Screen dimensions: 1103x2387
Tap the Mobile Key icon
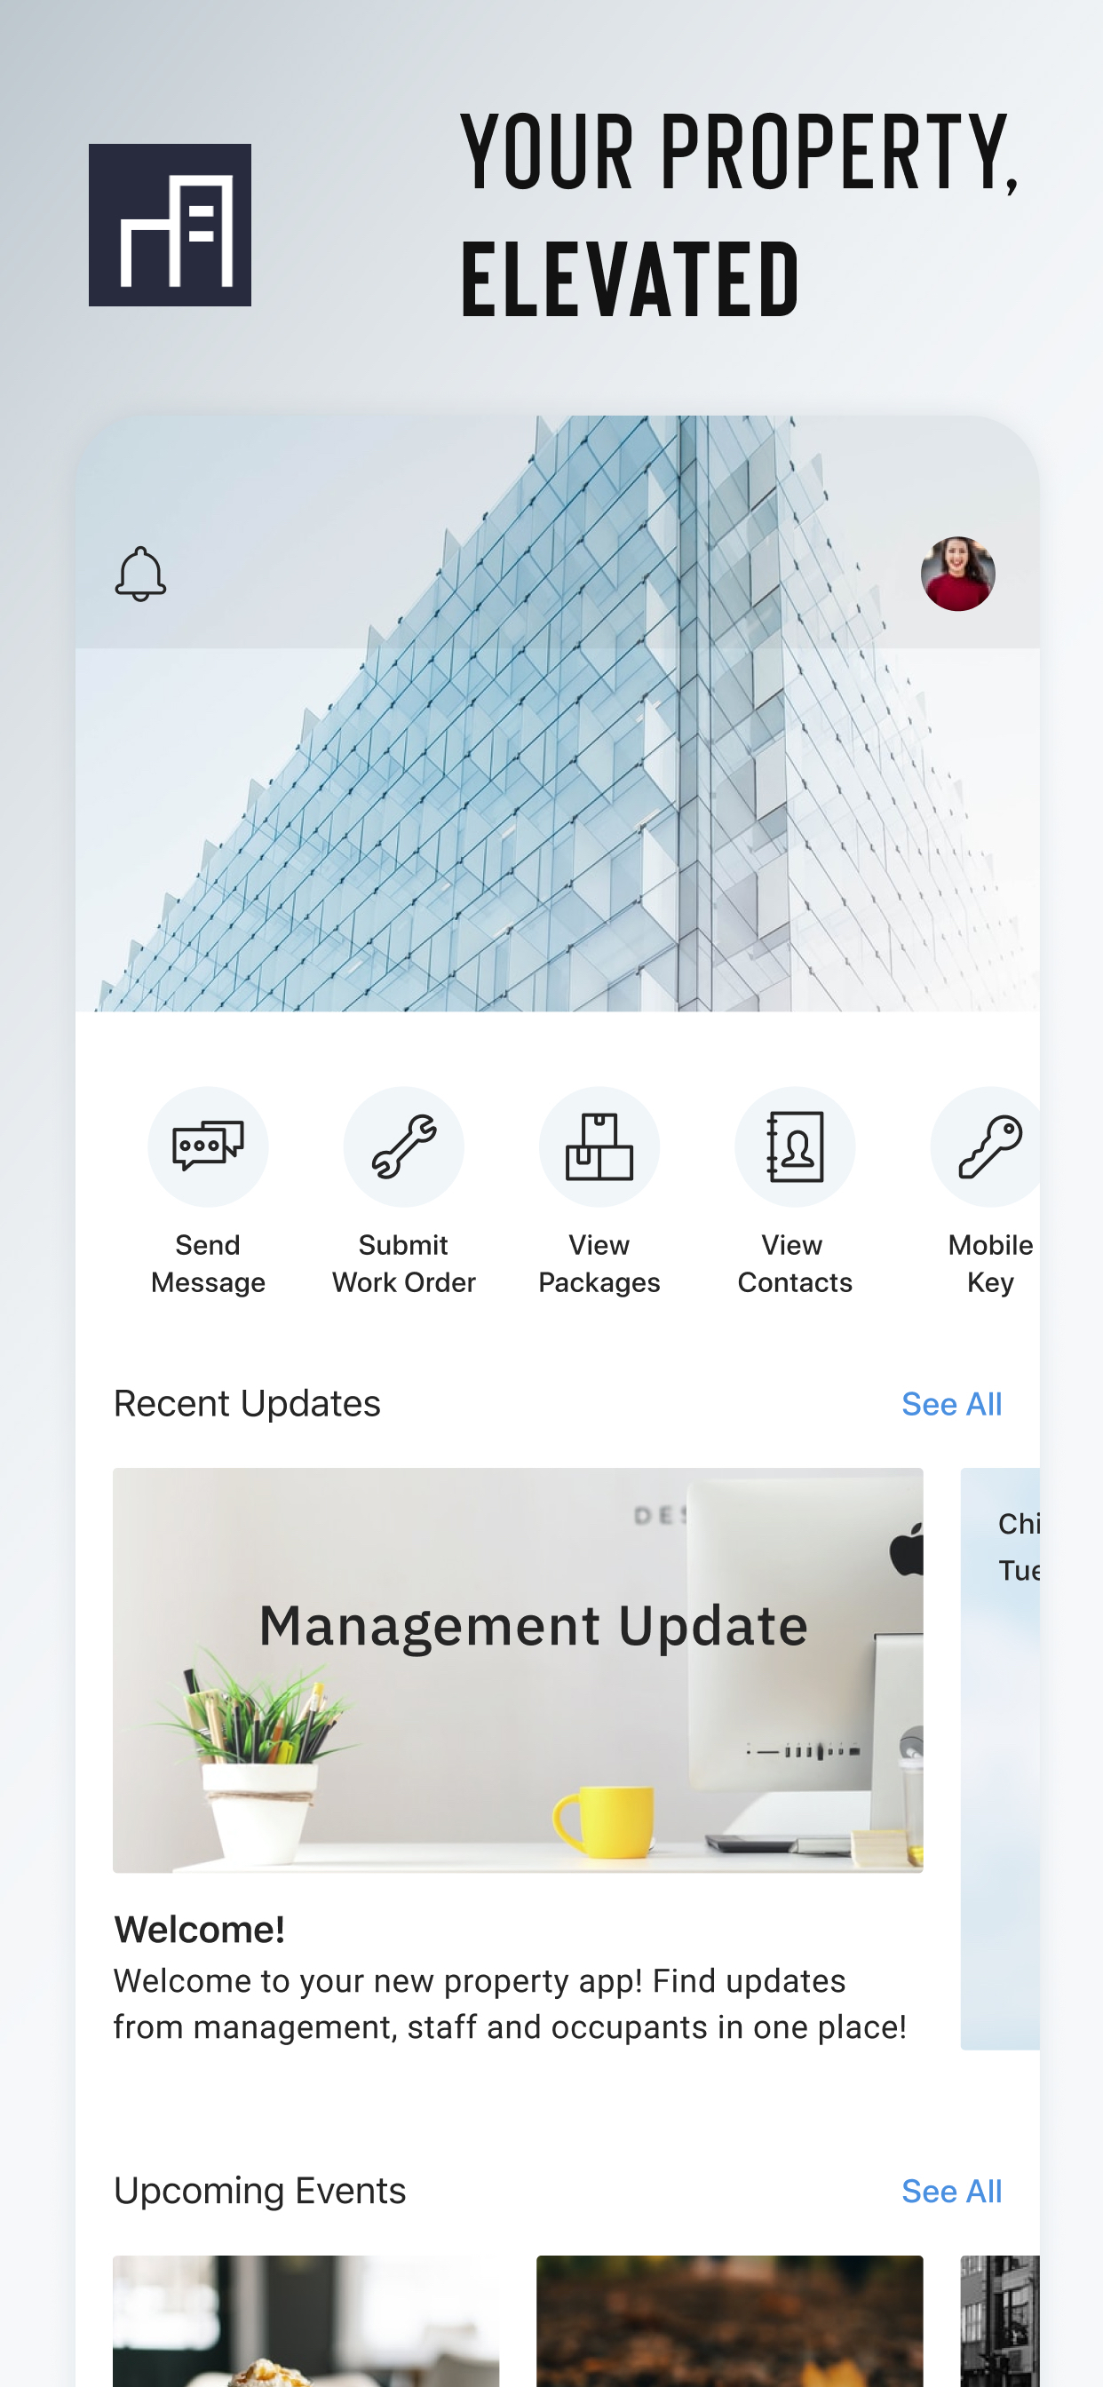coord(985,1146)
